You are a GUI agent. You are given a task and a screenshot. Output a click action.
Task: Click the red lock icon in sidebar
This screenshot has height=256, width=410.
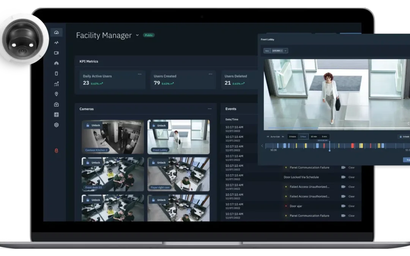point(56,151)
